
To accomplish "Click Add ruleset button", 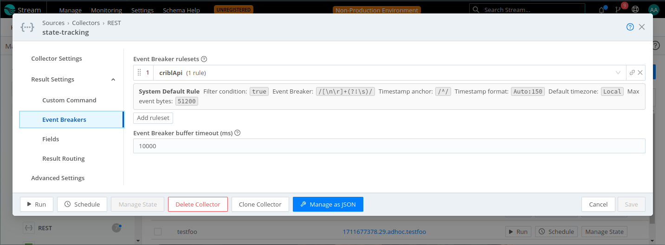I will [x=153, y=118].
